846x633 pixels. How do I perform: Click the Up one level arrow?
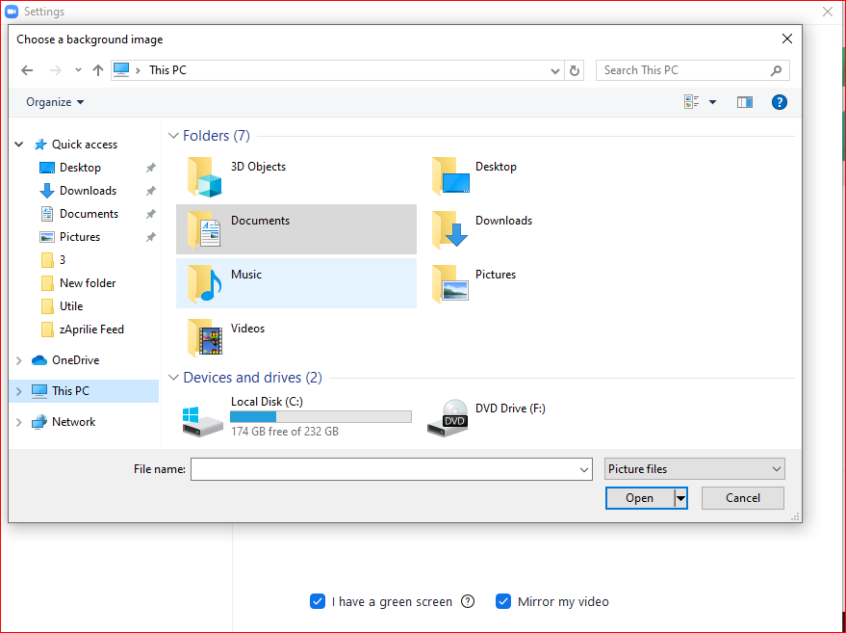point(97,70)
